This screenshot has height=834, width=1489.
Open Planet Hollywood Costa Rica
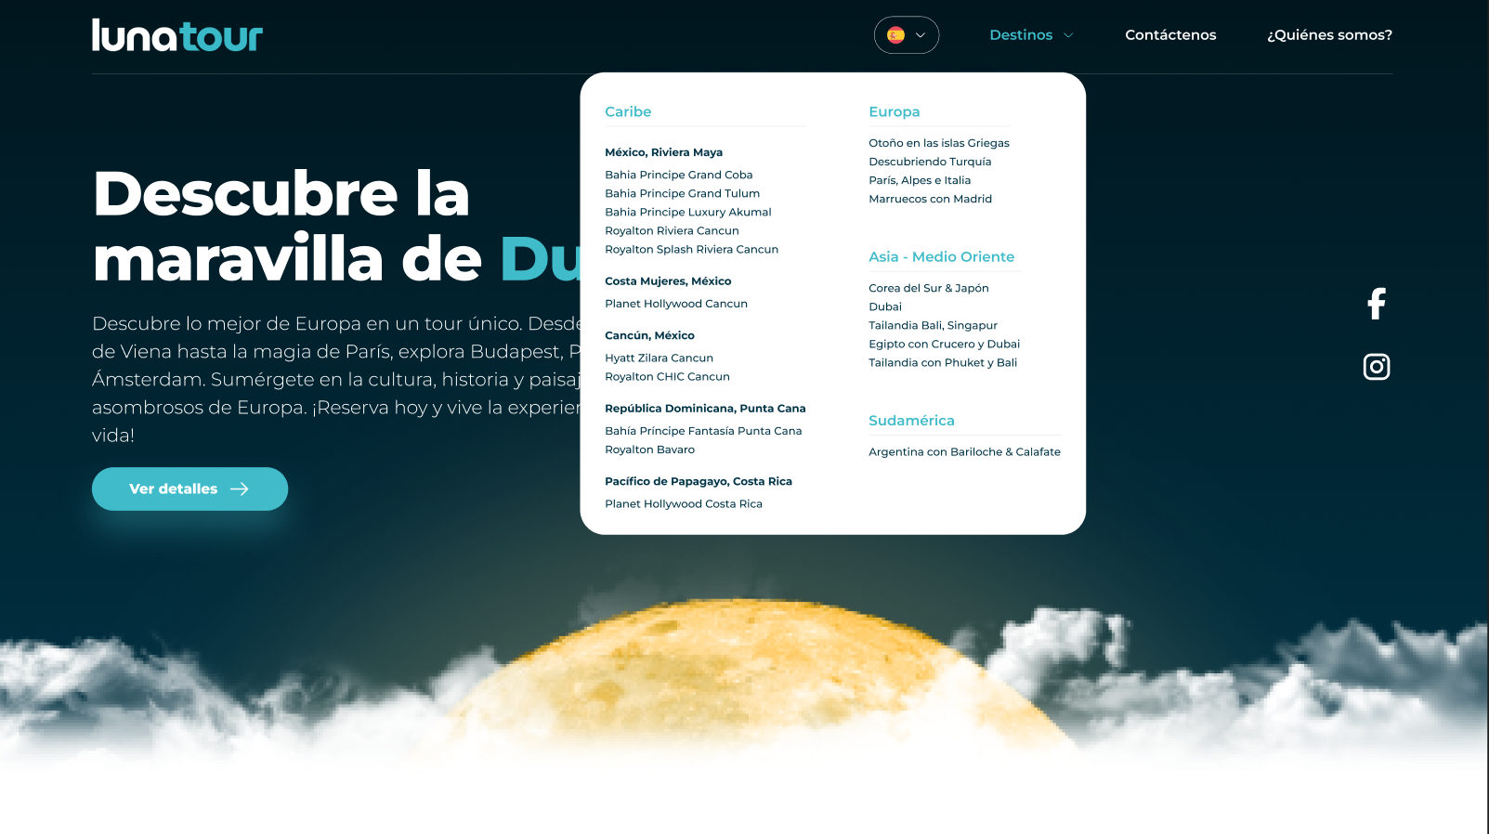[684, 503]
